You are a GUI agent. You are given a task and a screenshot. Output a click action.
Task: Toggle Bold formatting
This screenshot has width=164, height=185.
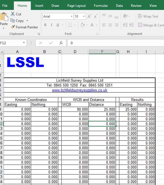point(45,25)
